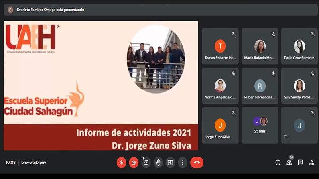Click the muted mic icon on Dorie Cruz tile
Image resolution: width=319 pixels, height=179 pixels.
click(x=313, y=34)
